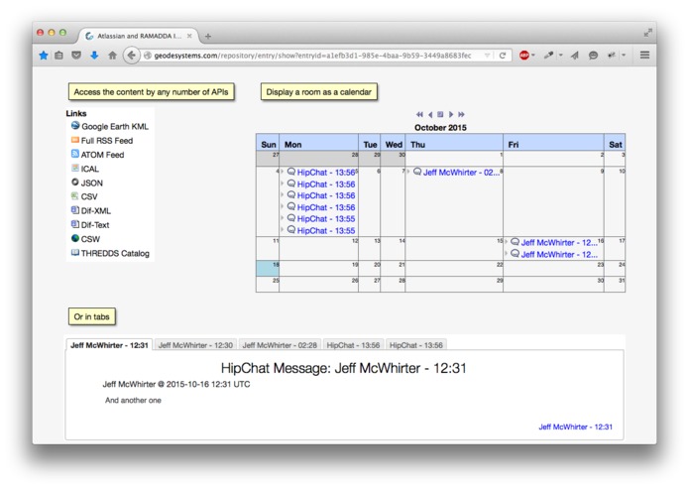This screenshot has height=490, width=689.
Task: Reload the page with the refresh icon
Action: (x=503, y=56)
